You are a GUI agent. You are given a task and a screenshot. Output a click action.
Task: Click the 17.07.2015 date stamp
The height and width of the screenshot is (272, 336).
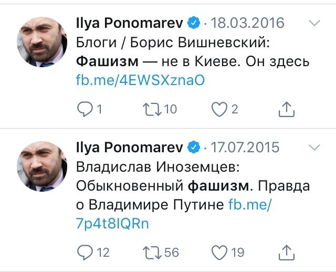pos(245,147)
